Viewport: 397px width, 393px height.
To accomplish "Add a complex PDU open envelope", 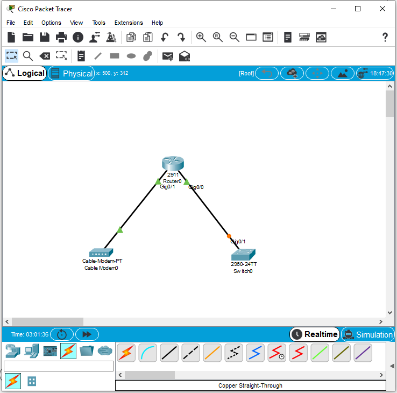I will pos(185,56).
